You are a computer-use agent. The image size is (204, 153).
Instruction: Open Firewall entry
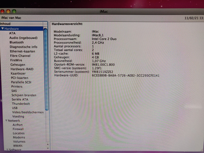point(18,129)
